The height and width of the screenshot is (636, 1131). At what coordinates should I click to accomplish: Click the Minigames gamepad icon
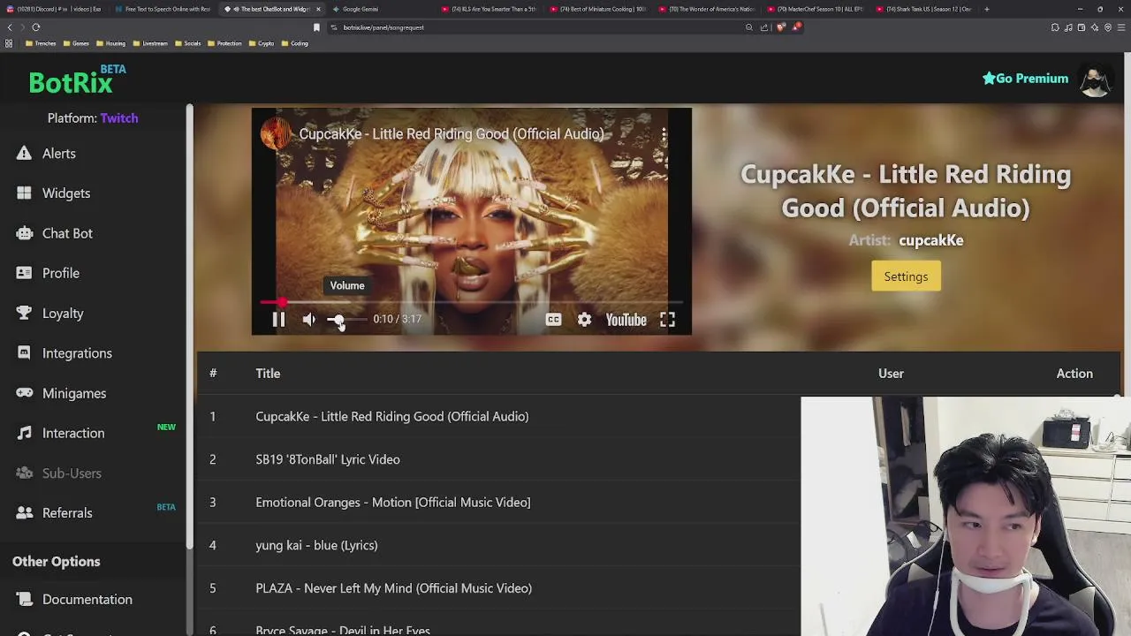tap(24, 393)
